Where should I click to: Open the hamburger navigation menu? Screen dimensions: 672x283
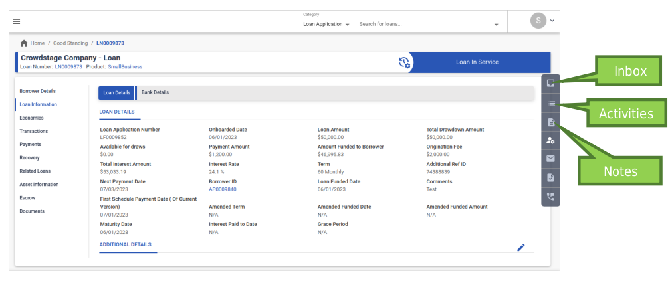(x=17, y=21)
